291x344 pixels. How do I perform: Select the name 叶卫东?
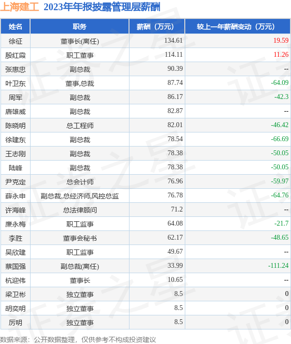[x=16, y=83]
